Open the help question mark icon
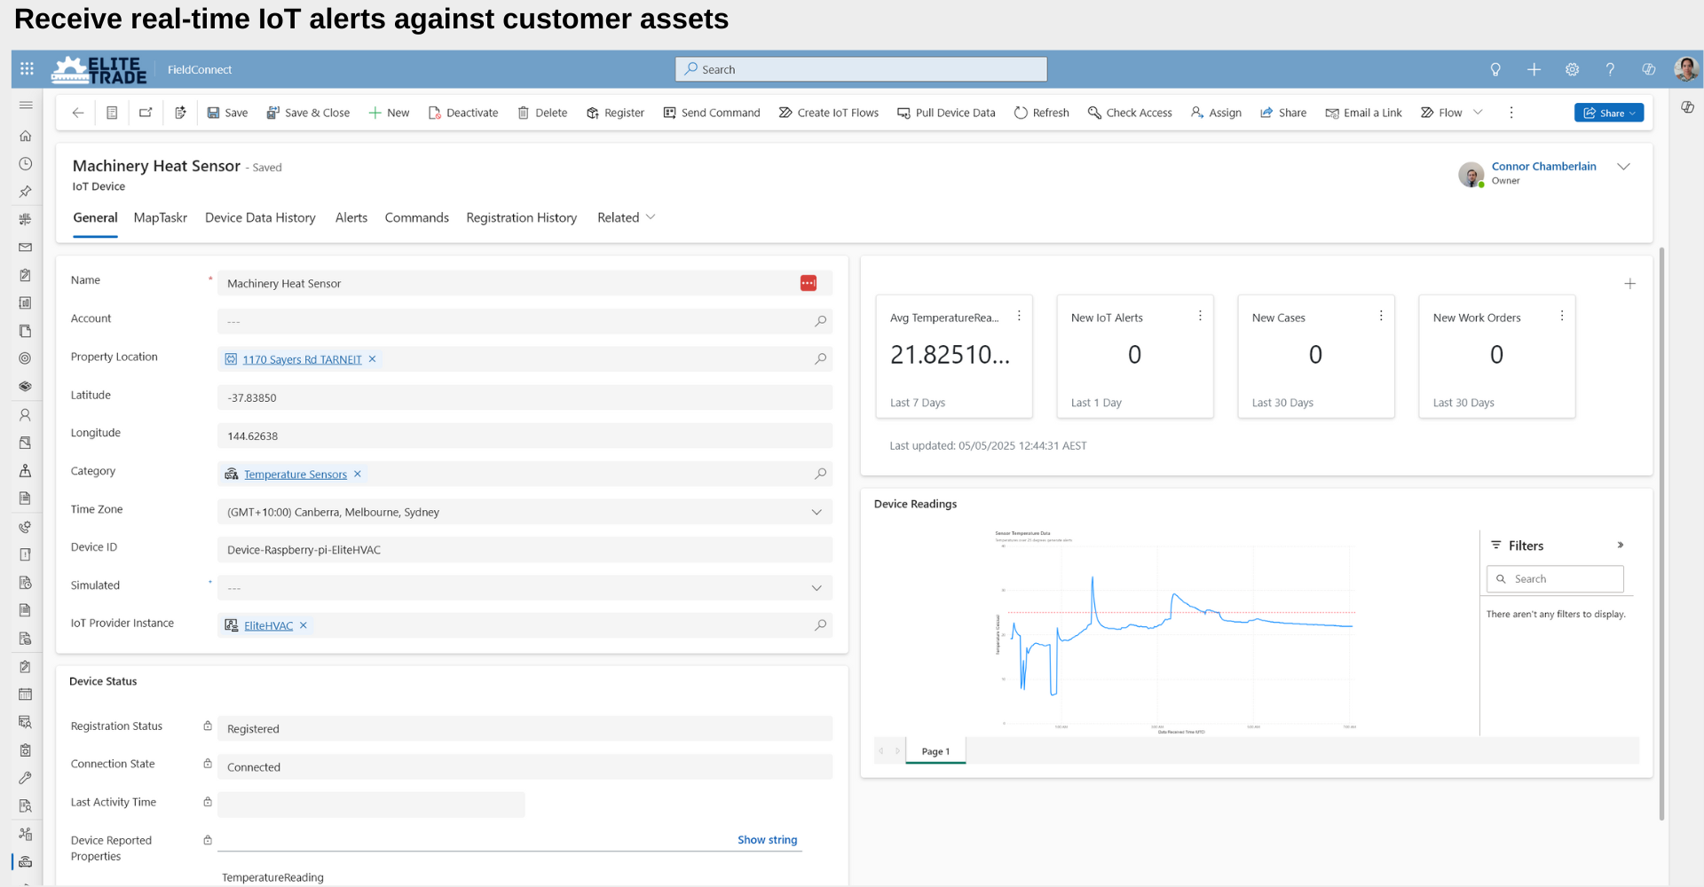Image resolution: width=1704 pixels, height=887 pixels. click(1610, 69)
